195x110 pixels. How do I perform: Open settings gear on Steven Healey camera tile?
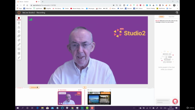click(x=79, y=90)
